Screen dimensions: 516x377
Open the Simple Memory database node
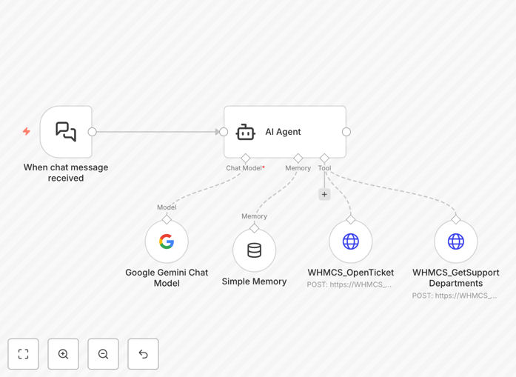click(x=254, y=250)
